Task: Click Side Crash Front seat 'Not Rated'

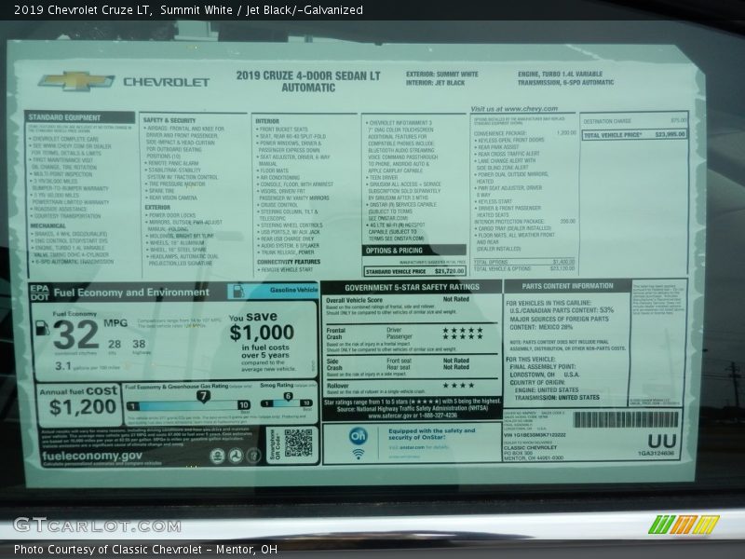Action: (456, 361)
